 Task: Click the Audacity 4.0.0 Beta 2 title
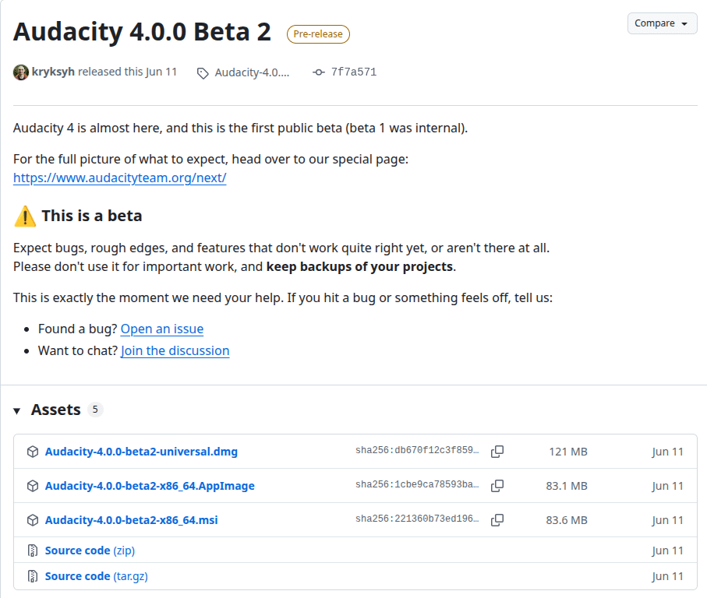(x=142, y=32)
